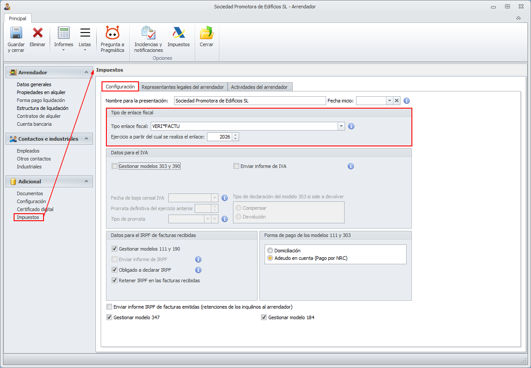Viewport: 531px width, 368px height.
Task: Open the Tipo enlace fiscal dropdown
Action: click(341, 126)
